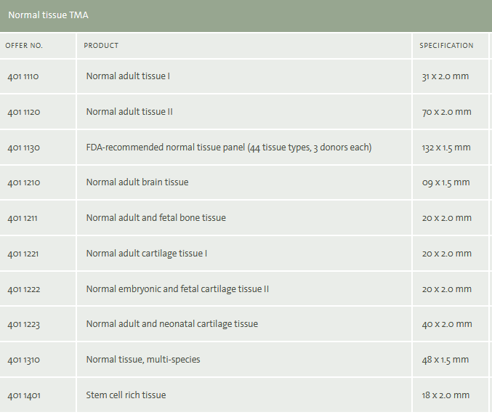
Task: Select offer number 401 1221
Action: coord(24,254)
